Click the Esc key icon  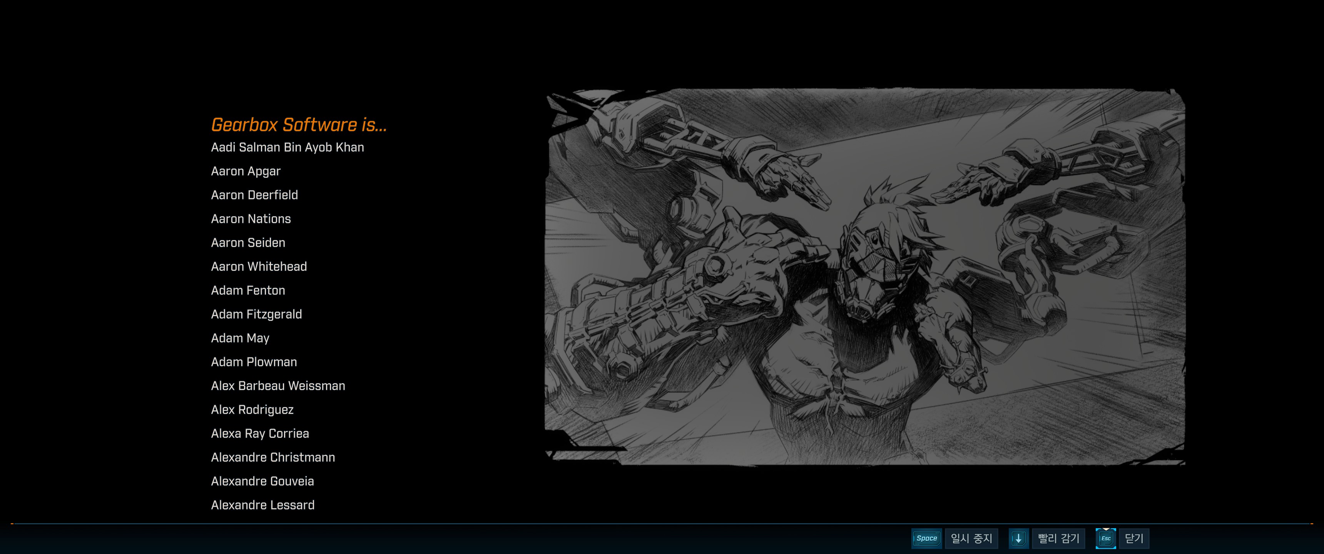pyautogui.click(x=1105, y=538)
